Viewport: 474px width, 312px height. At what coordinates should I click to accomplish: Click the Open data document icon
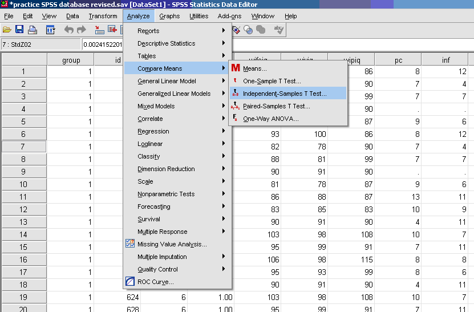[7, 30]
